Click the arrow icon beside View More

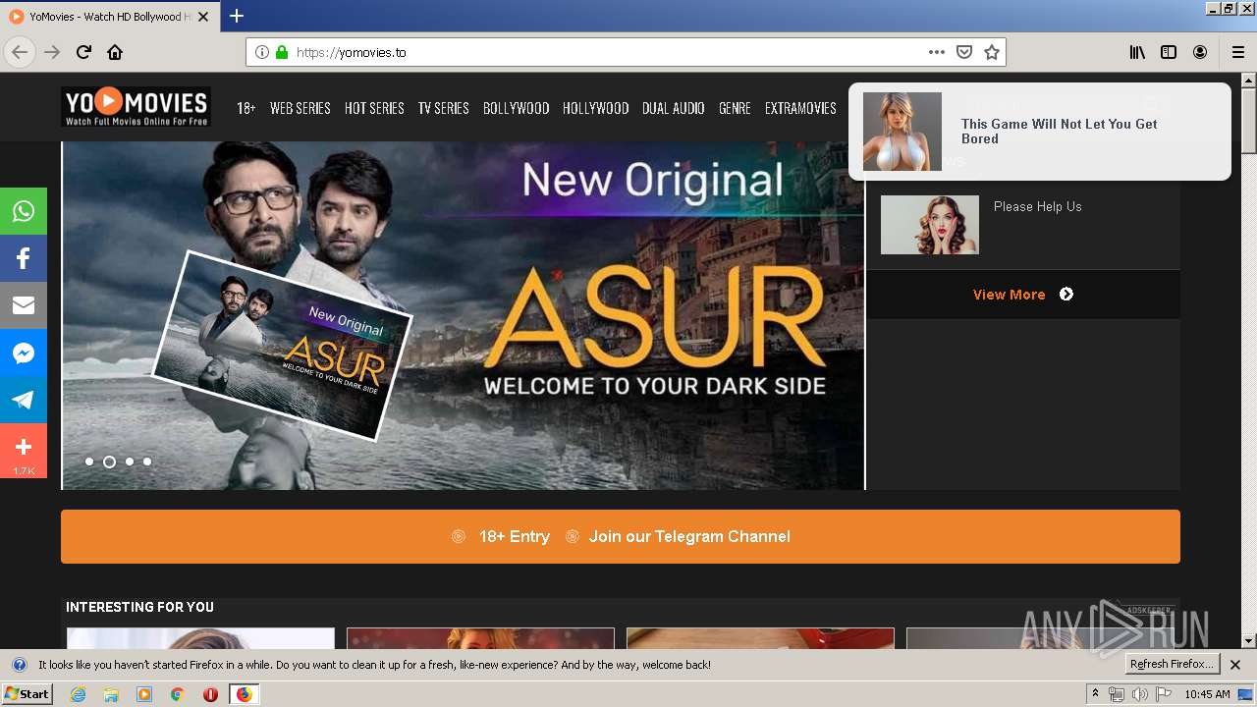point(1066,294)
